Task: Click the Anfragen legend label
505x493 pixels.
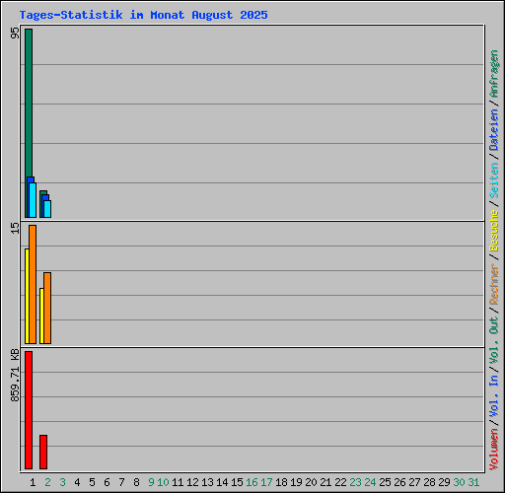Action: (494, 74)
